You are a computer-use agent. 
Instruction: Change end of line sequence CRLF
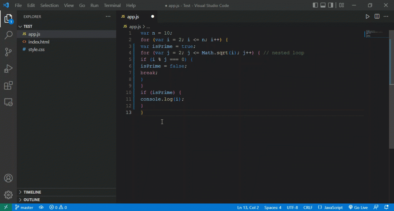pos(308,208)
